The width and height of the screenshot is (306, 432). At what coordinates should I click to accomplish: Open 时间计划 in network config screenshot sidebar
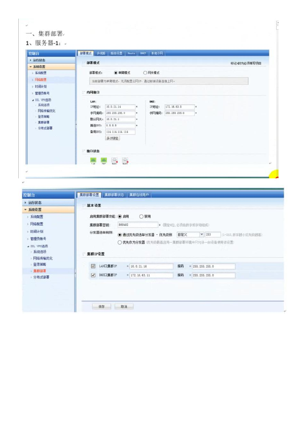tap(40, 86)
